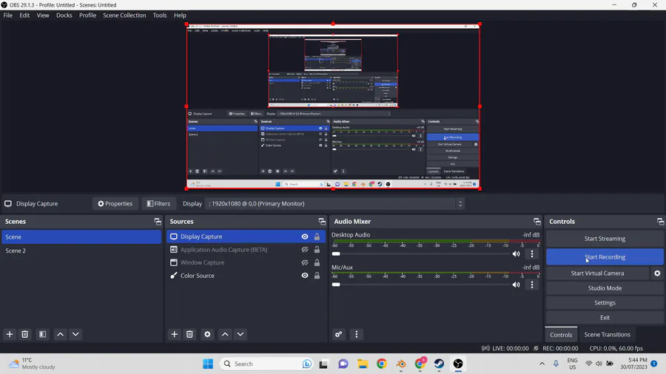Open advanced audio properties gear icon
Screen dimensions: 666x374
point(338,334)
